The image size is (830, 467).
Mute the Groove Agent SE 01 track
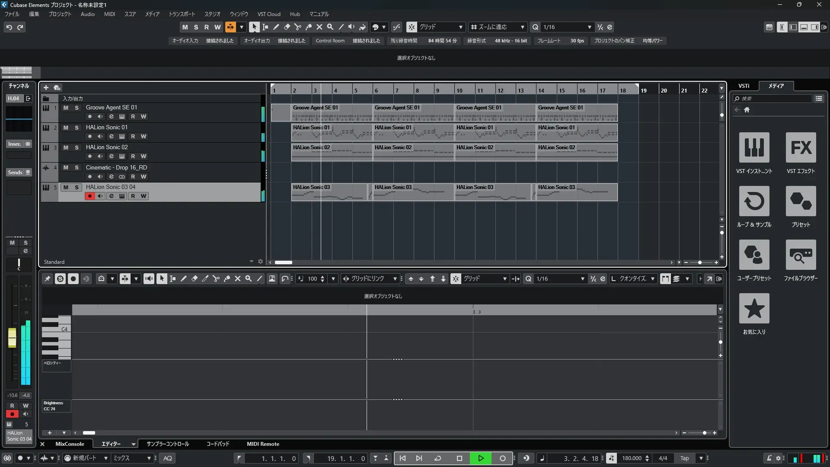[x=66, y=108]
